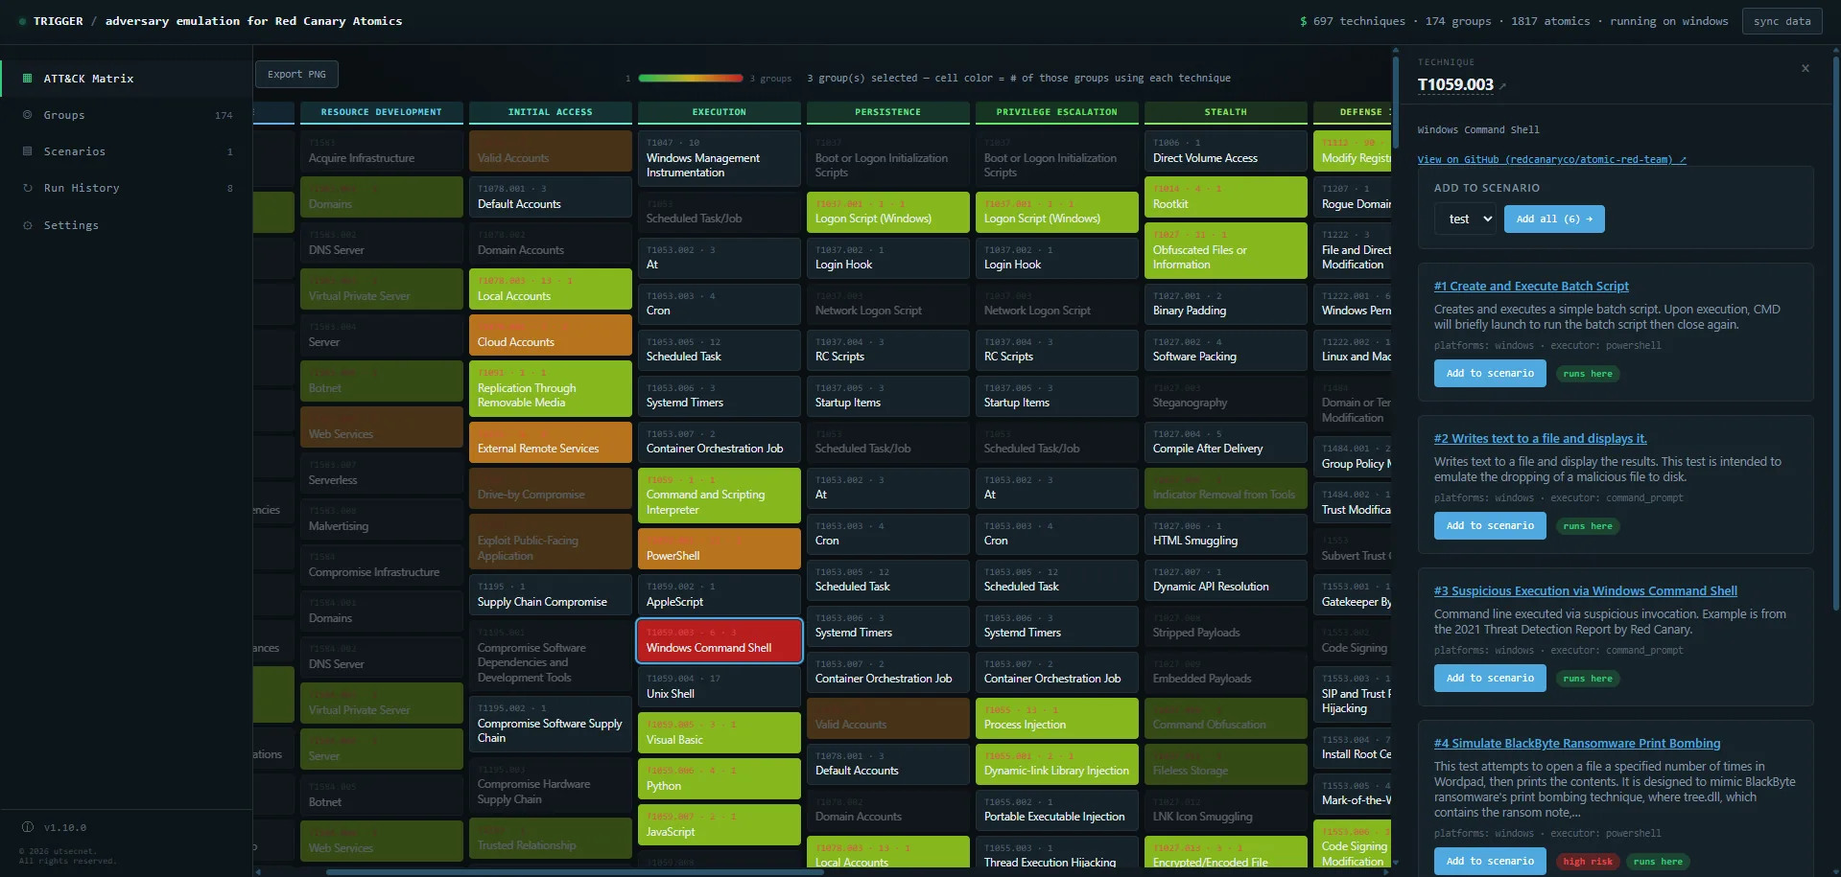
Task: Select Replication Through Removable Media cell
Action: (550, 388)
